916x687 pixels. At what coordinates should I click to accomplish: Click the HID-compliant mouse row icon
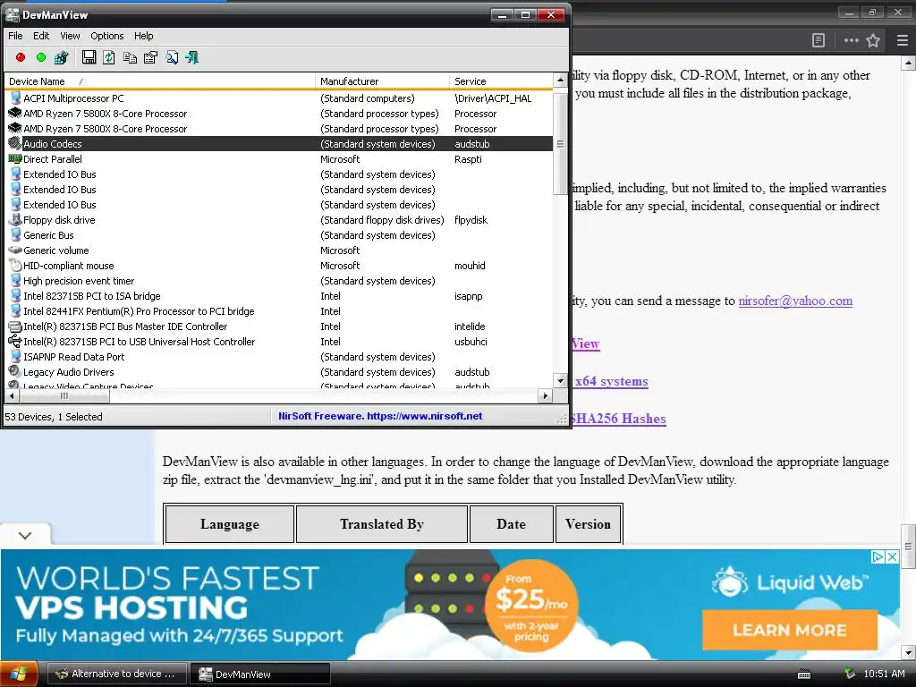(x=16, y=265)
